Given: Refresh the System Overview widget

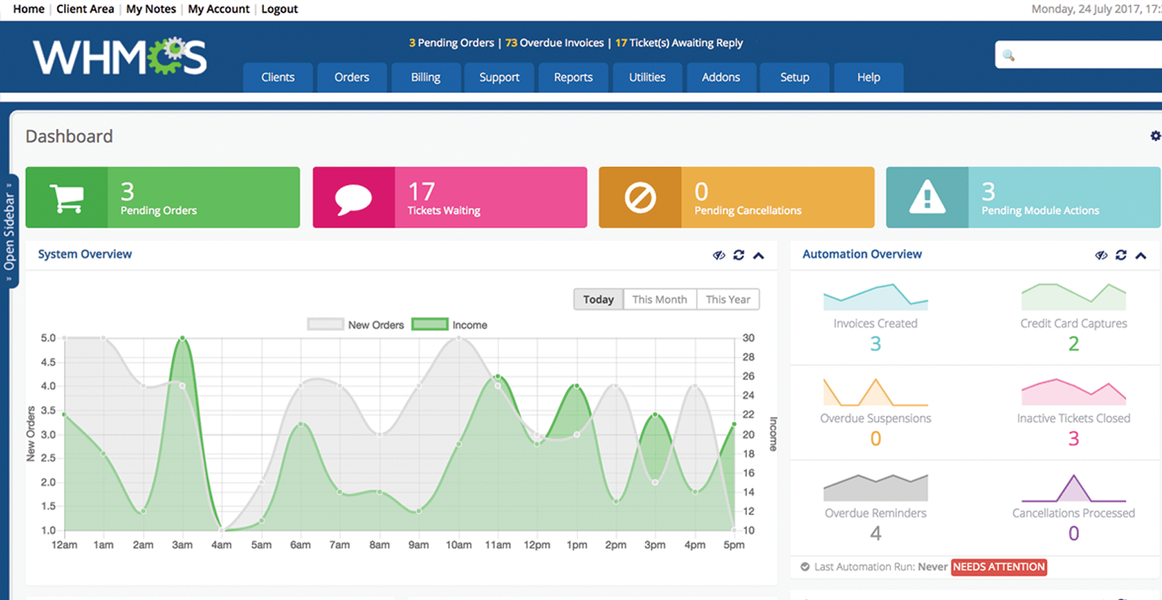Looking at the screenshot, I should click(x=739, y=255).
